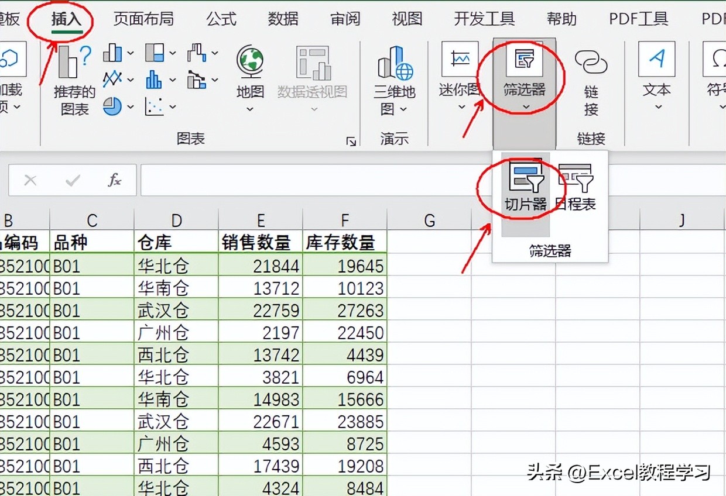Expand hierarchy chart dropdown arrow

point(173,53)
